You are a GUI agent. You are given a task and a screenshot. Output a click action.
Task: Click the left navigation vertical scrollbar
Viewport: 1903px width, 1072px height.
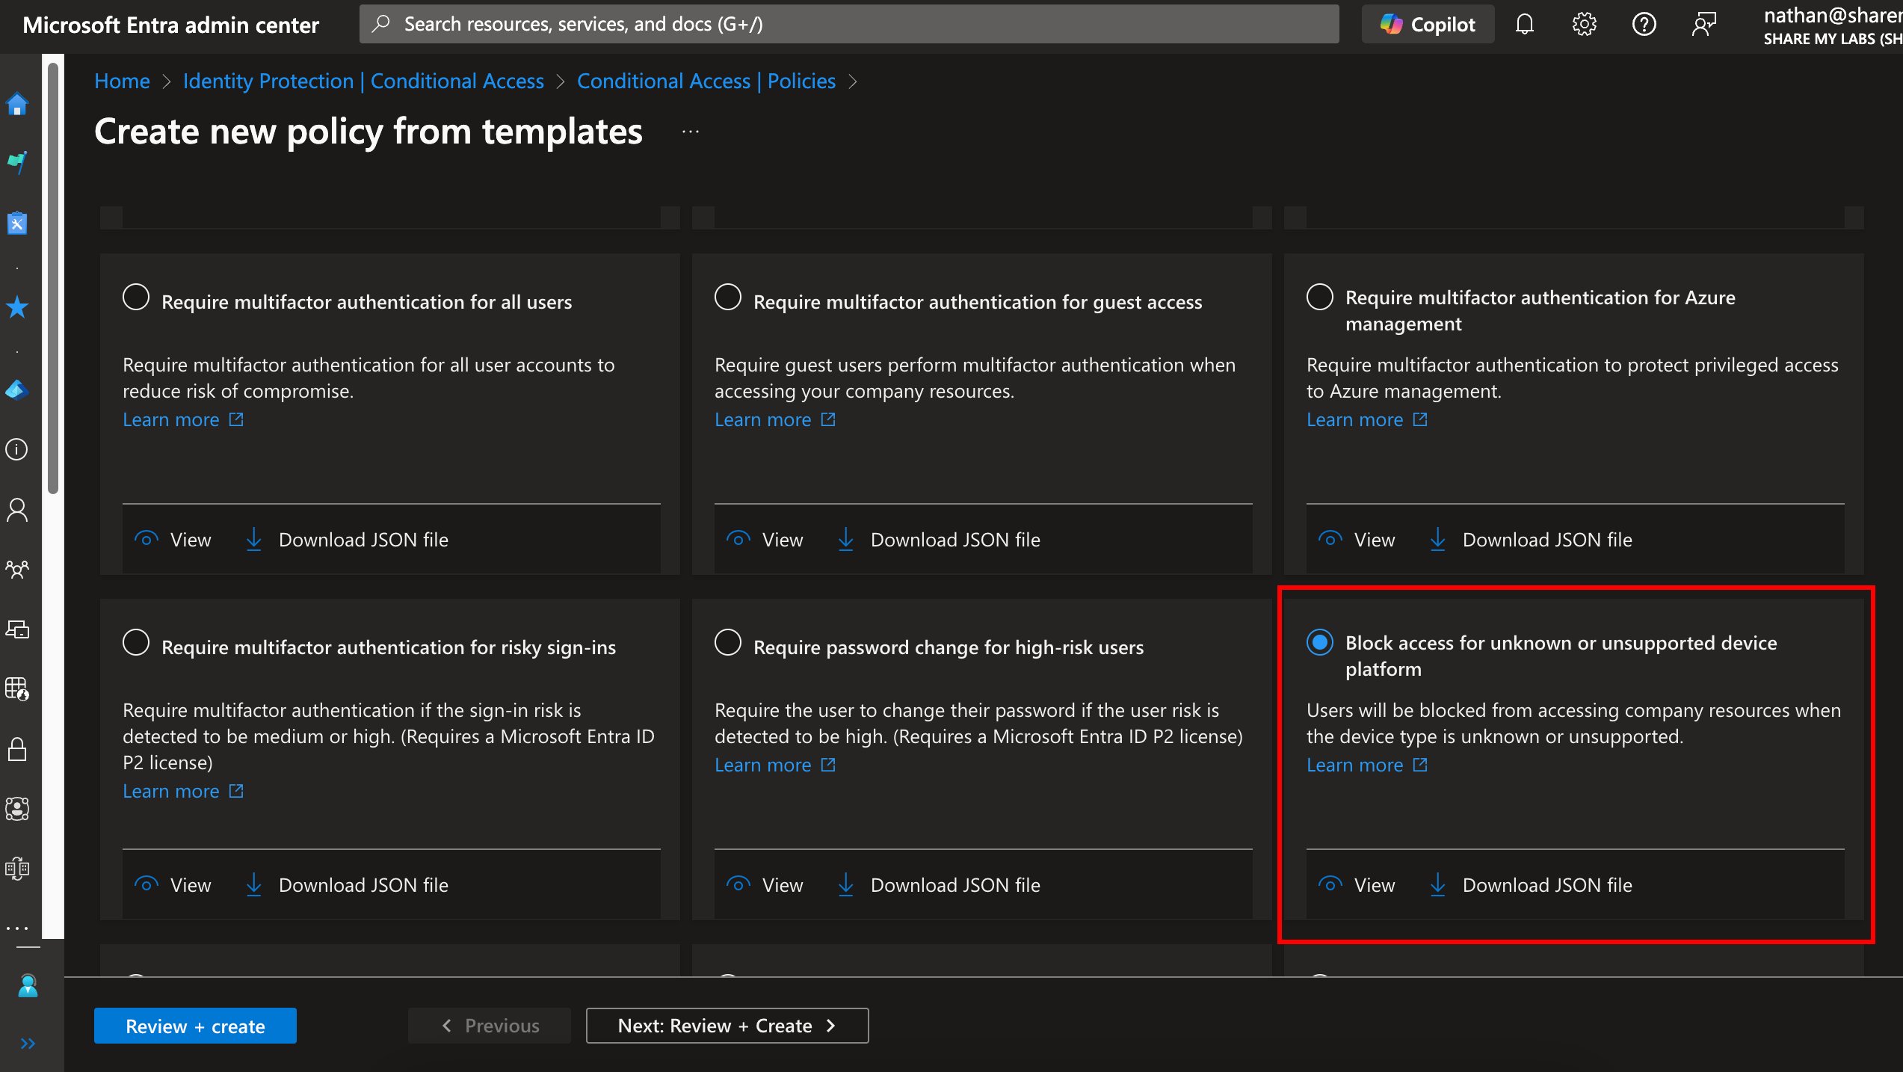coord(53,278)
